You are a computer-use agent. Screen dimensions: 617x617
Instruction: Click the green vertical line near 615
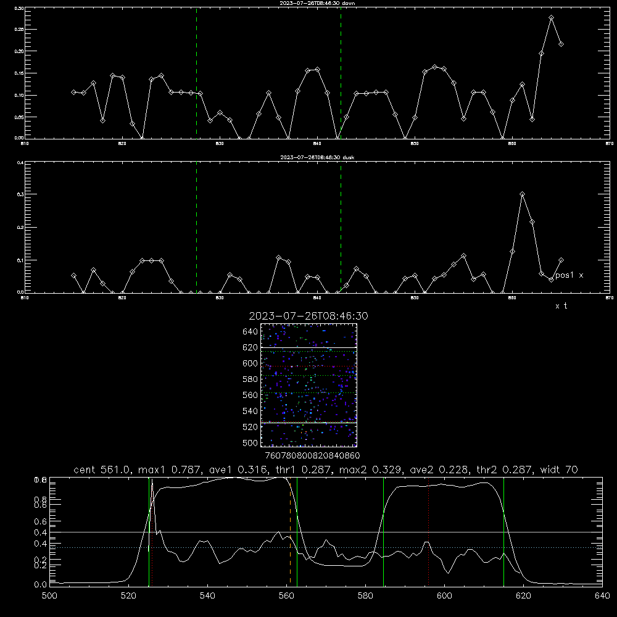pyautogui.click(x=503, y=531)
